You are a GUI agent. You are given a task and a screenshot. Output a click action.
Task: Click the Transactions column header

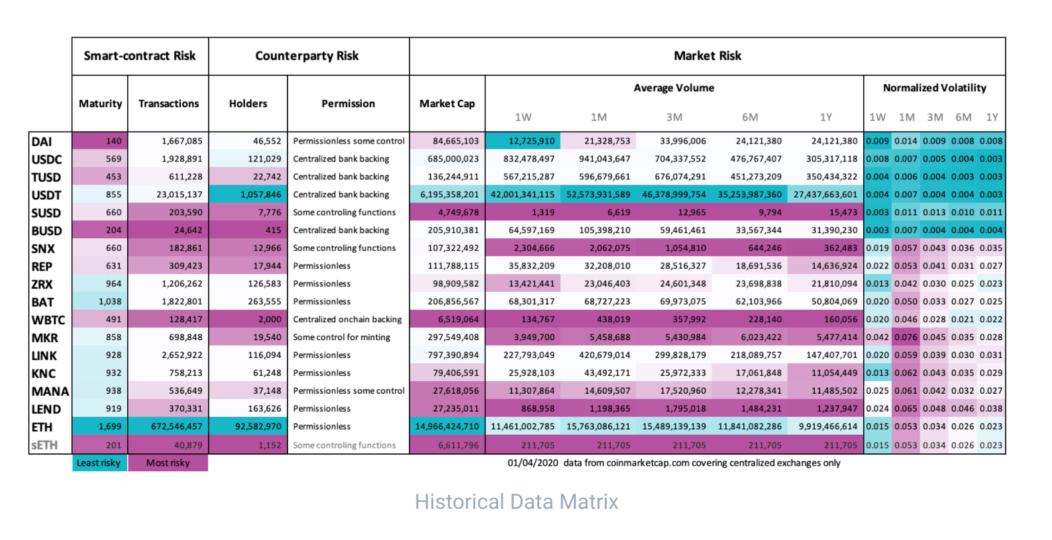(168, 104)
